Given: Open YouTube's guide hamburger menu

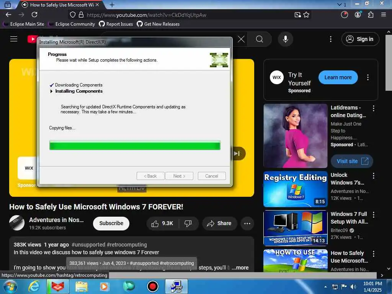Looking at the screenshot, I should coord(14,39).
